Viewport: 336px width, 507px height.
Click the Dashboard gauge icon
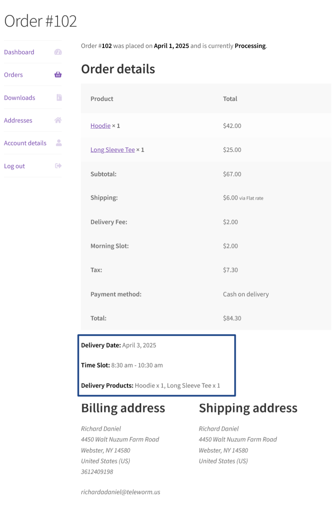pyautogui.click(x=58, y=52)
